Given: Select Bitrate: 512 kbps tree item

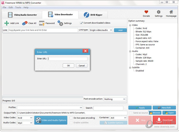Looking at the screenshot, I should coord(143,32).
